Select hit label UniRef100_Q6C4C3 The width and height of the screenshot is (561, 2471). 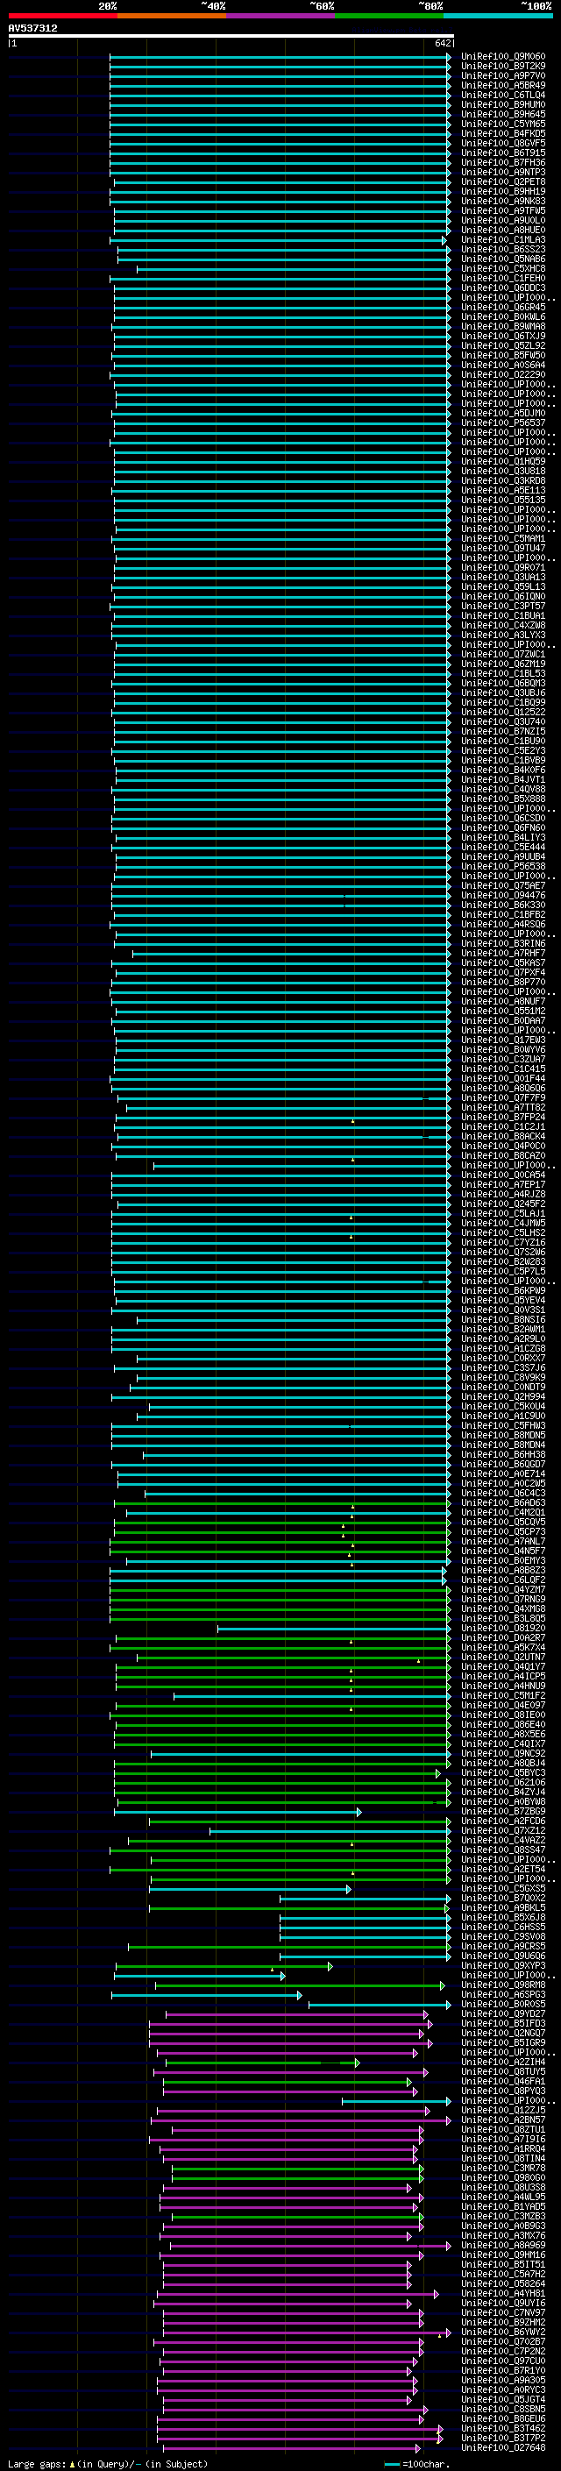coord(502,1493)
